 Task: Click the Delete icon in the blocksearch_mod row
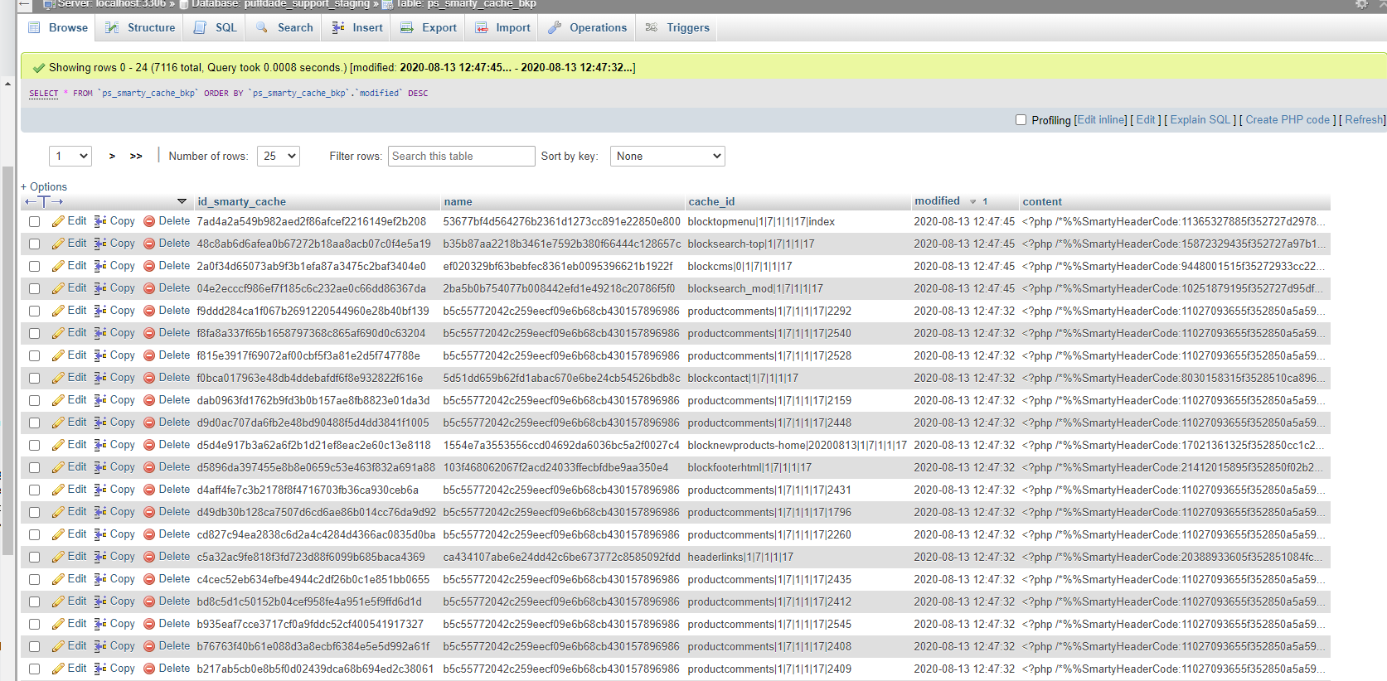click(149, 288)
